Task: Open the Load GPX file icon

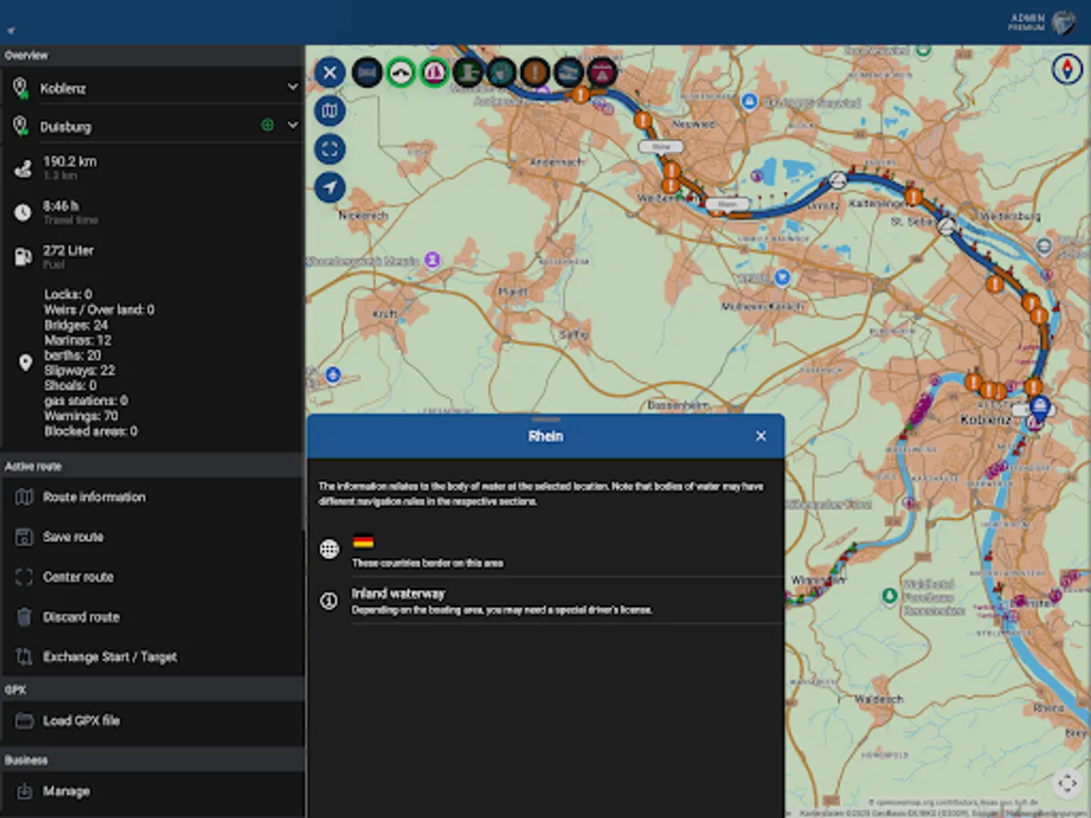Action: tap(25, 720)
